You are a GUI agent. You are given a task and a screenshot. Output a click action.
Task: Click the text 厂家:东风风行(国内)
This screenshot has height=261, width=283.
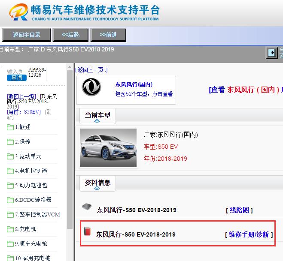171,135
